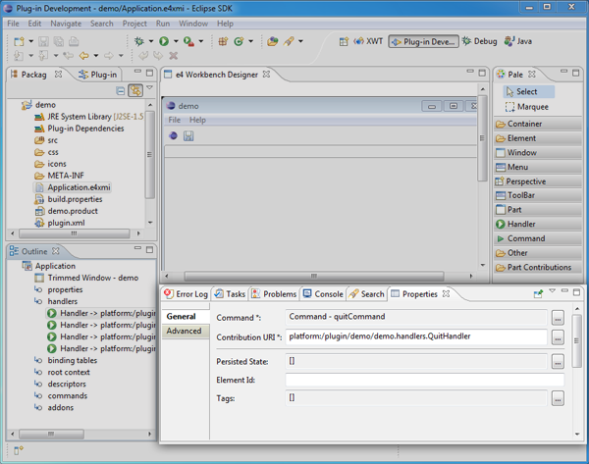Click the browse button next to Contribution URI
The width and height of the screenshot is (589, 464).
point(558,336)
